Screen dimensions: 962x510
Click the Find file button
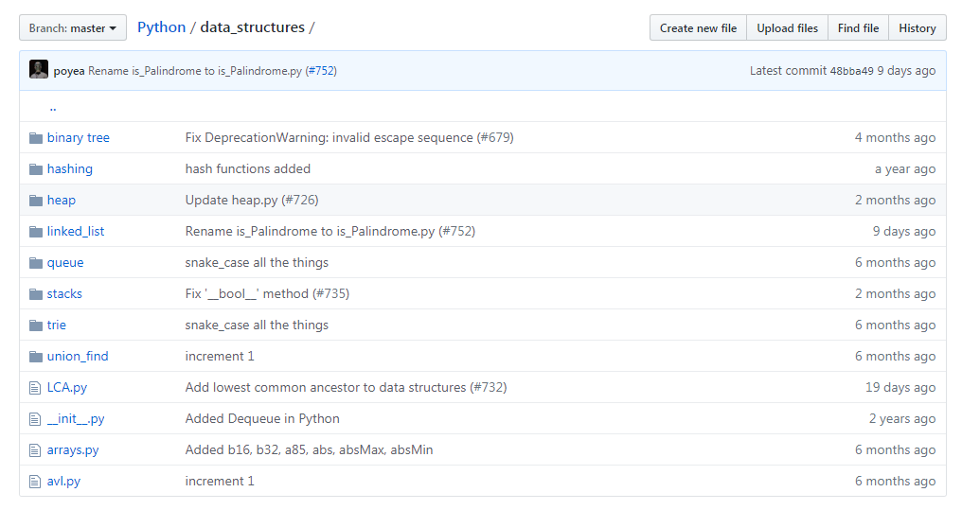858,28
